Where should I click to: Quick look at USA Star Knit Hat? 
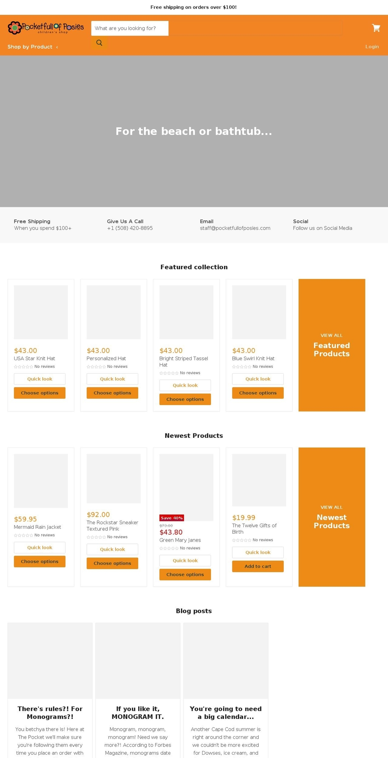(40, 379)
